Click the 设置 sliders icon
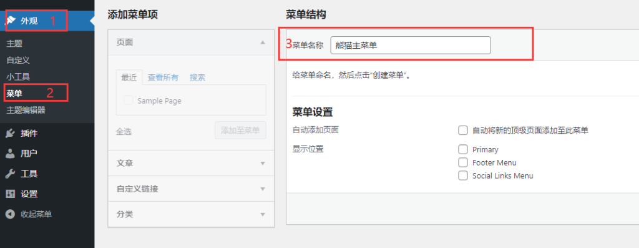This screenshot has width=639, height=248. click(x=11, y=194)
